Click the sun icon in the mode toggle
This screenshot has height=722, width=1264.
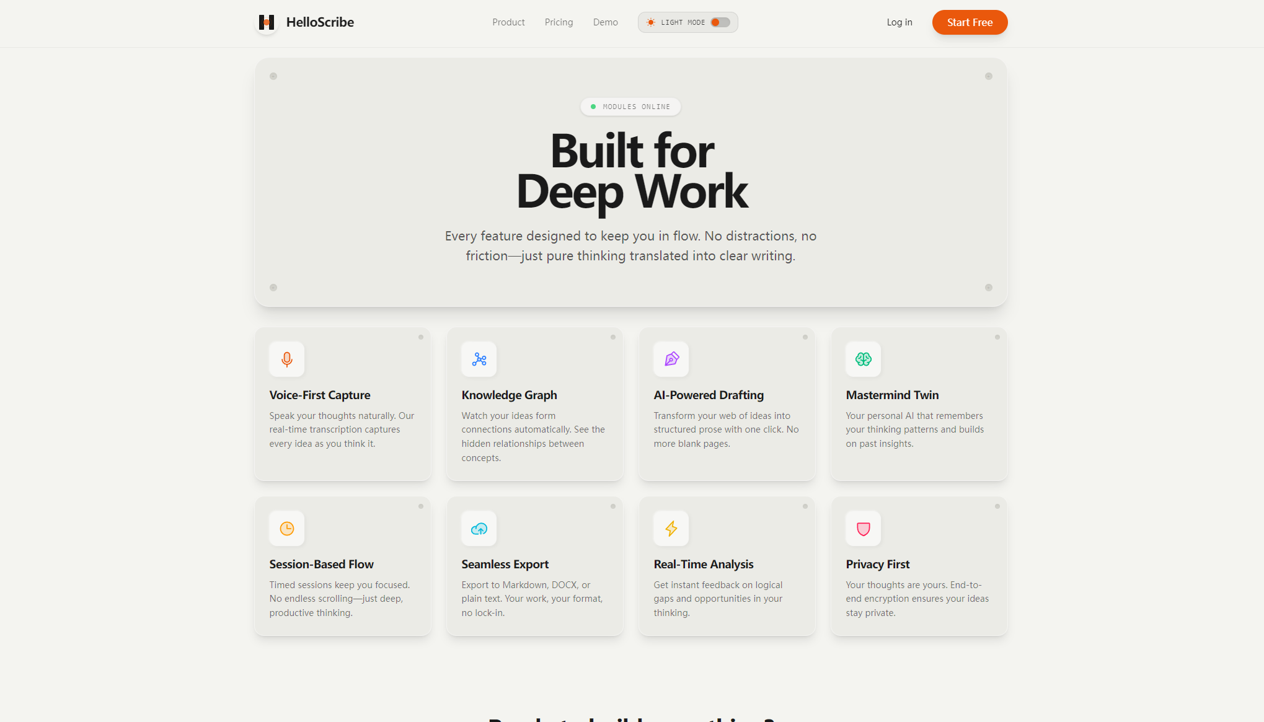tap(650, 22)
